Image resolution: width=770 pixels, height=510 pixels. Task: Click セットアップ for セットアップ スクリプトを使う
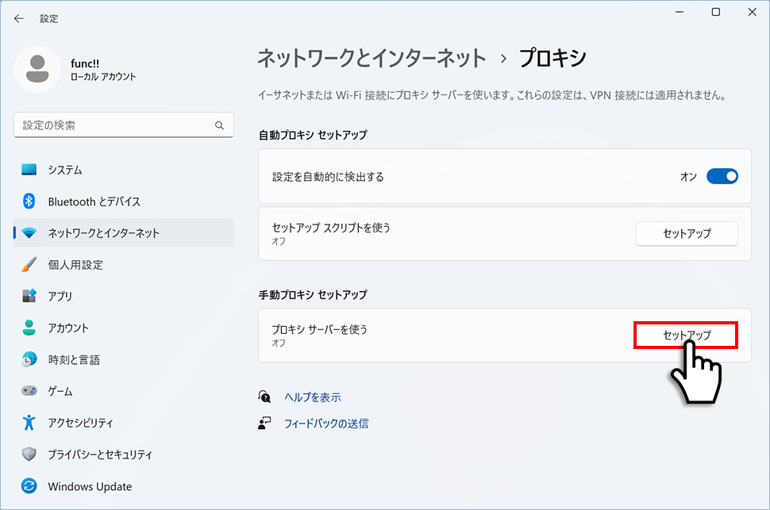687,234
